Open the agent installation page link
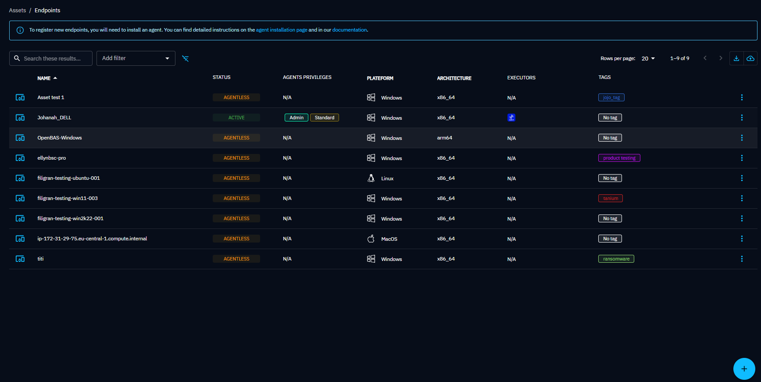The width and height of the screenshot is (761, 382). 282,30
